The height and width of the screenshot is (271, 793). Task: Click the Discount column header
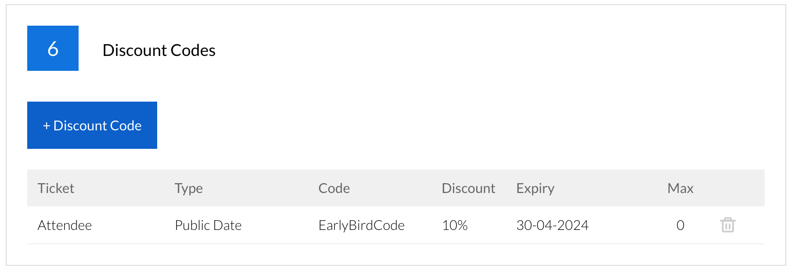(x=468, y=188)
